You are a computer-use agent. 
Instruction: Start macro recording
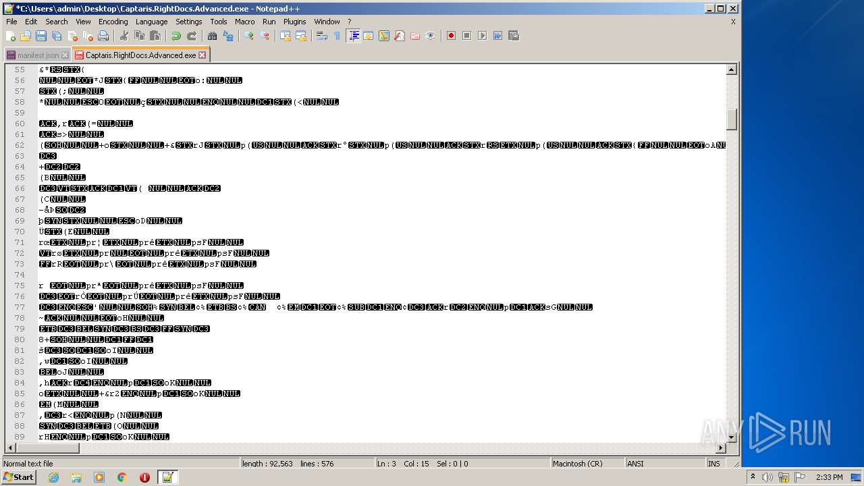[x=451, y=36]
